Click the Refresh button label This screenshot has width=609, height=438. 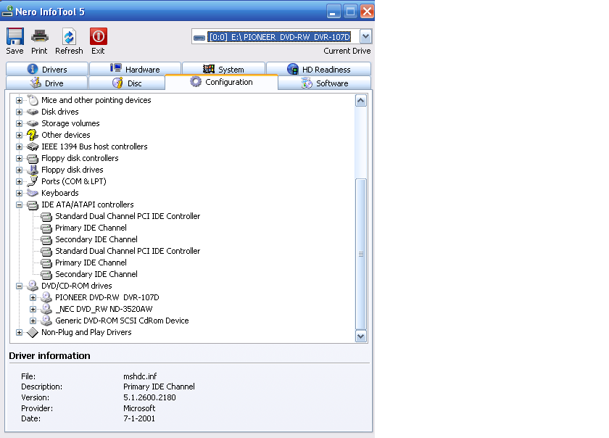pyautogui.click(x=69, y=51)
